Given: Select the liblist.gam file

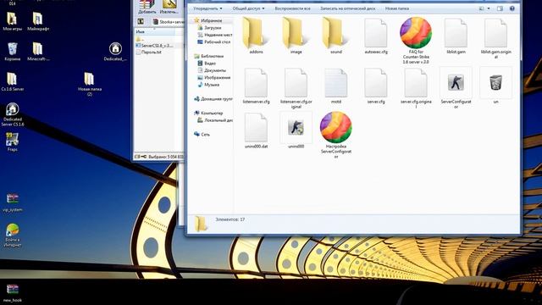Looking at the screenshot, I should [456, 36].
